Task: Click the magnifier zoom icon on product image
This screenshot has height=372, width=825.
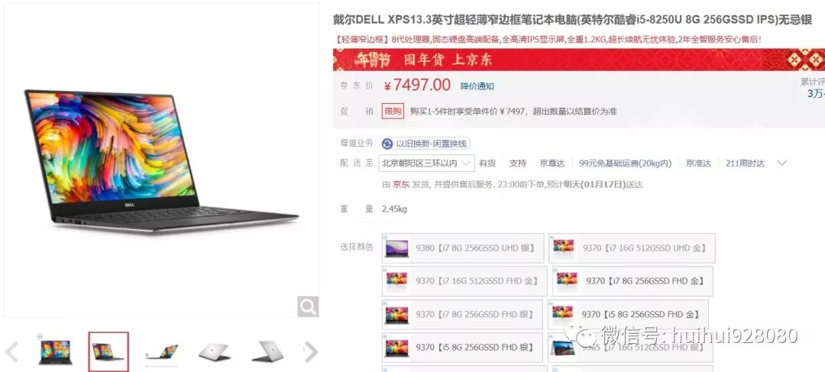Action: (308, 306)
